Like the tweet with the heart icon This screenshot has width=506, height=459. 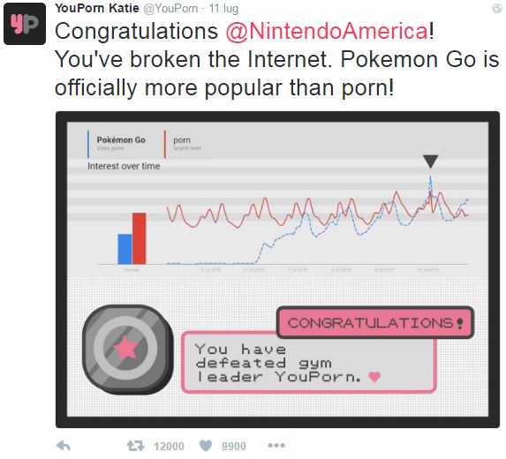pyautogui.click(x=206, y=446)
